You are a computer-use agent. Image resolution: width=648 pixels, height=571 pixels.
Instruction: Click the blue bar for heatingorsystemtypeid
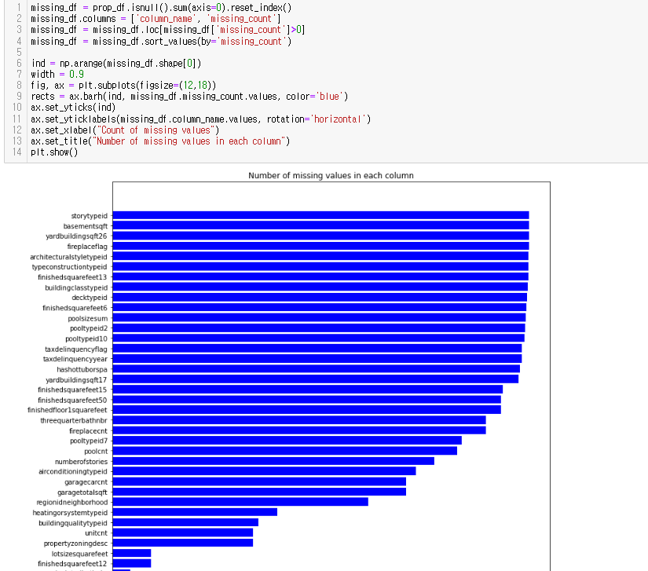[x=195, y=512]
